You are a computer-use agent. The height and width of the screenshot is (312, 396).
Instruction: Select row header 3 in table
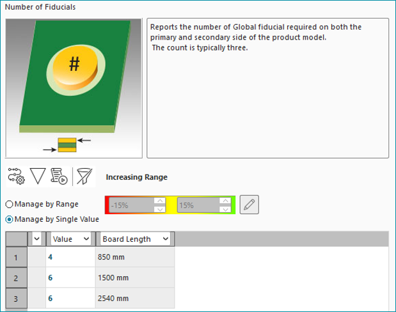tap(16, 299)
